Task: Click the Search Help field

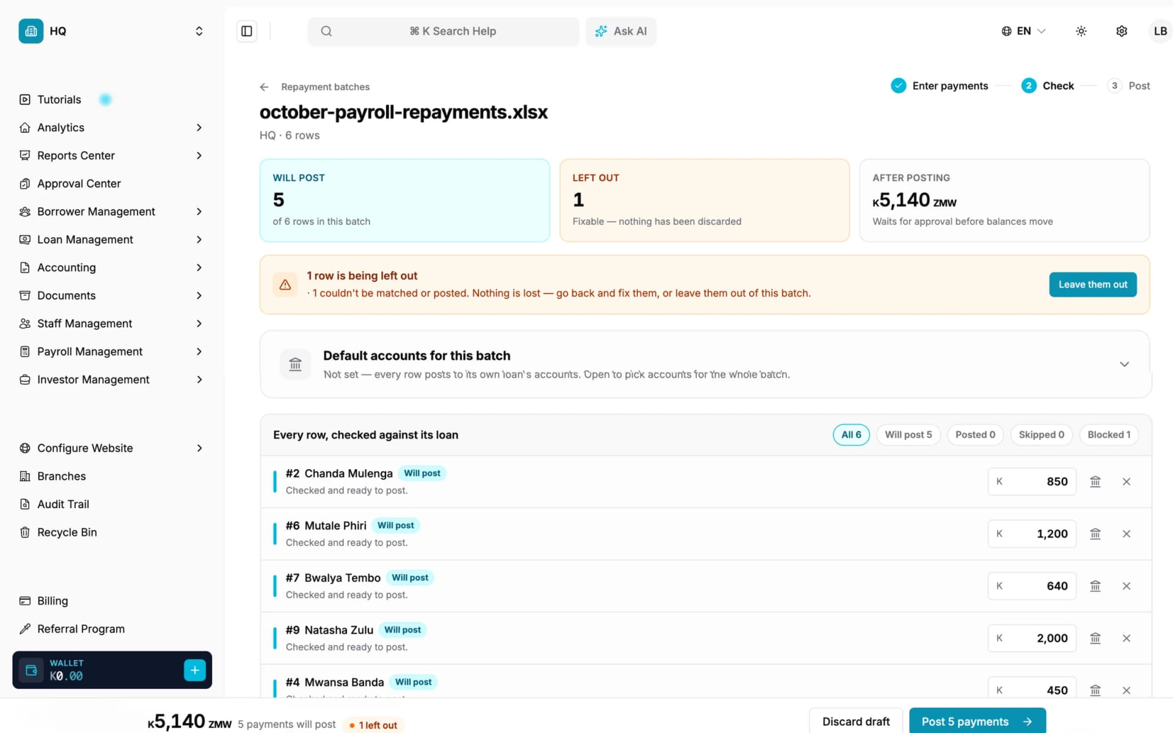Action: click(444, 31)
